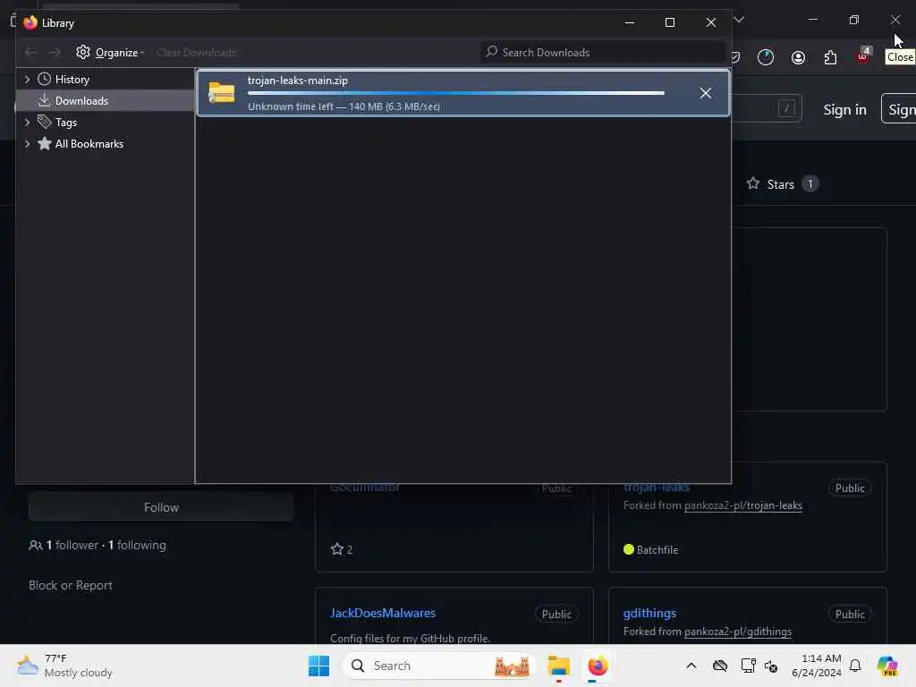Screen dimensions: 916x687
Task: Click the cloud sync tray icon
Action: pyautogui.click(x=720, y=666)
